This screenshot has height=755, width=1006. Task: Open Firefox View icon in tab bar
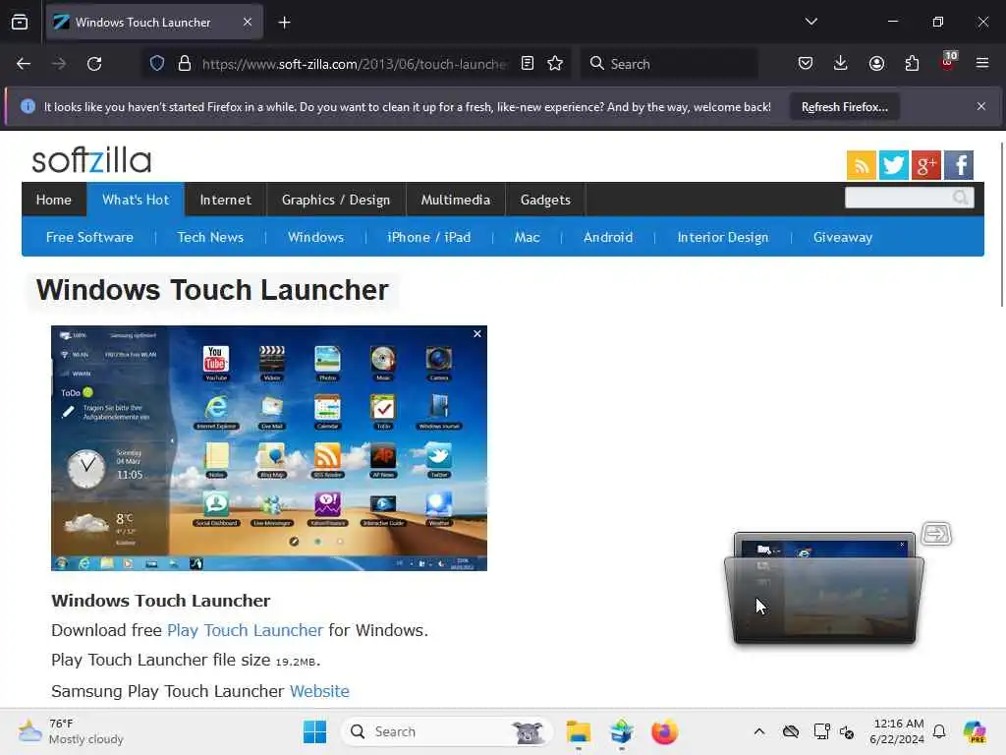20,22
